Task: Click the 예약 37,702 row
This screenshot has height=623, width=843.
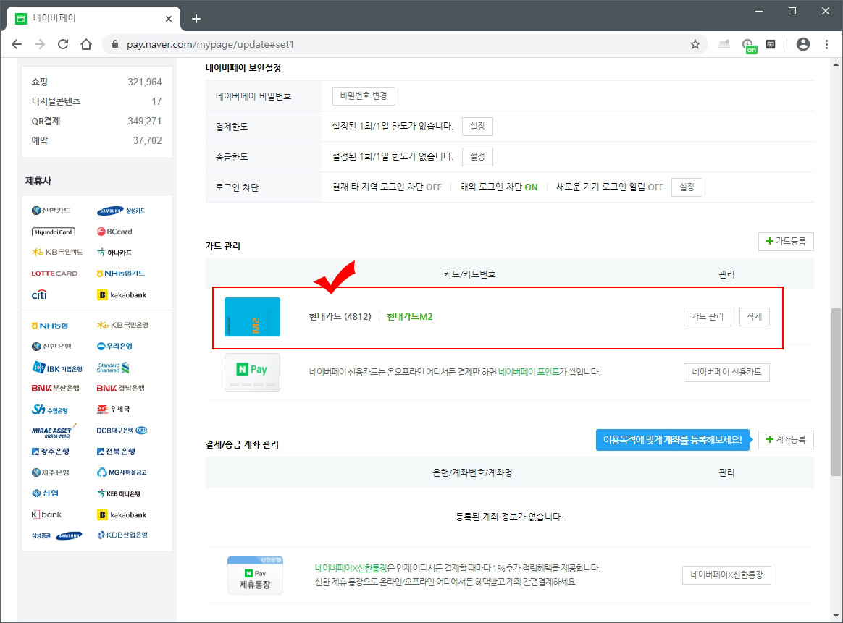Action: [97, 140]
